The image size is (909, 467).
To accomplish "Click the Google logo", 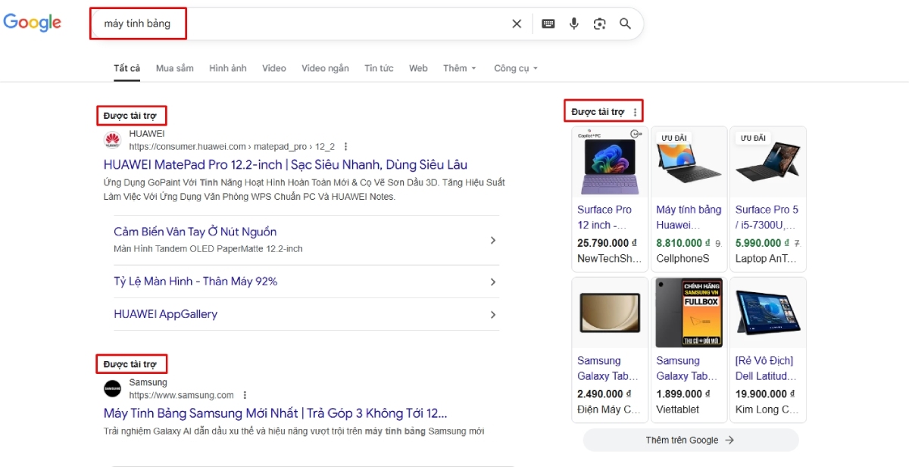I will pos(33,23).
